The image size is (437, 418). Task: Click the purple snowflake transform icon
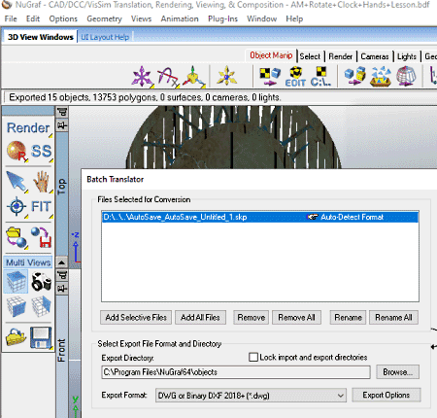(x=142, y=77)
